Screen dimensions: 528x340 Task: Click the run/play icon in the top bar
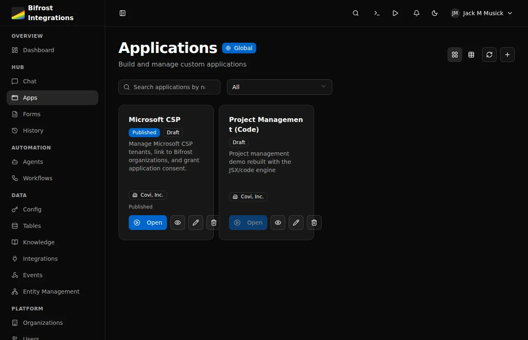(x=395, y=13)
